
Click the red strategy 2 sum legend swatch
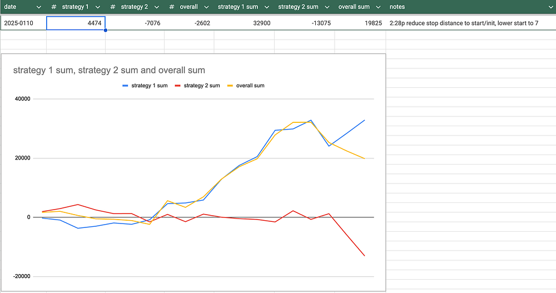(x=178, y=86)
